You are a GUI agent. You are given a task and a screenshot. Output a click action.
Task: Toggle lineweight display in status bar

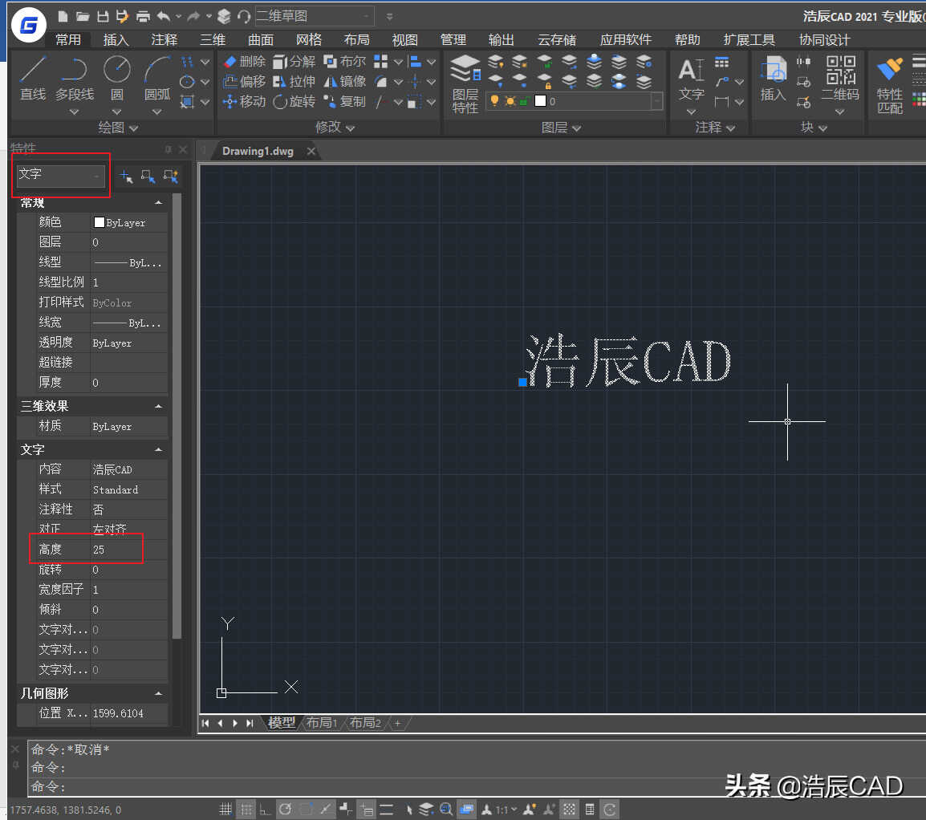[x=387, y=810]
